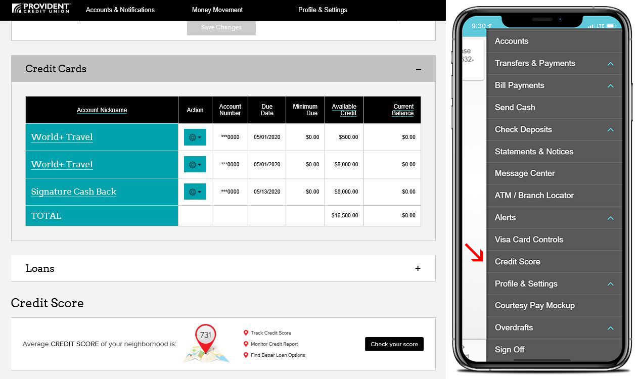Tap Transfers & Payments in phone menu
Viewport: 638px width, 379px height.
[535, 63]
